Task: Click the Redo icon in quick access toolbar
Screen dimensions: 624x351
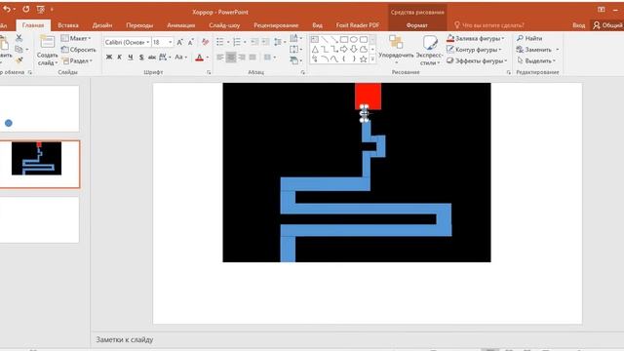Action: click(26, 9)
